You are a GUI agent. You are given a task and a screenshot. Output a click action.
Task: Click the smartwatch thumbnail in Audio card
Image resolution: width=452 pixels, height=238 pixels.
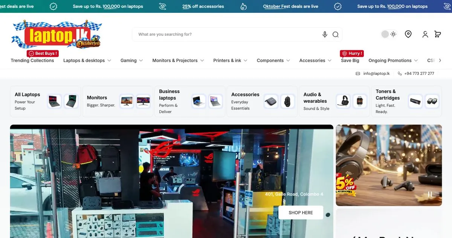(x=360, y=101)
